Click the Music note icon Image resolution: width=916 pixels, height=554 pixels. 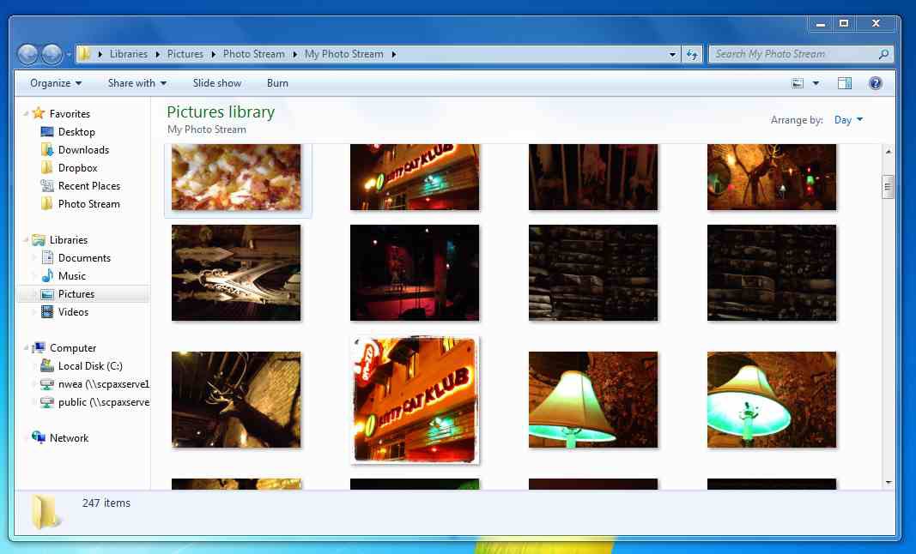pos(47,275)
